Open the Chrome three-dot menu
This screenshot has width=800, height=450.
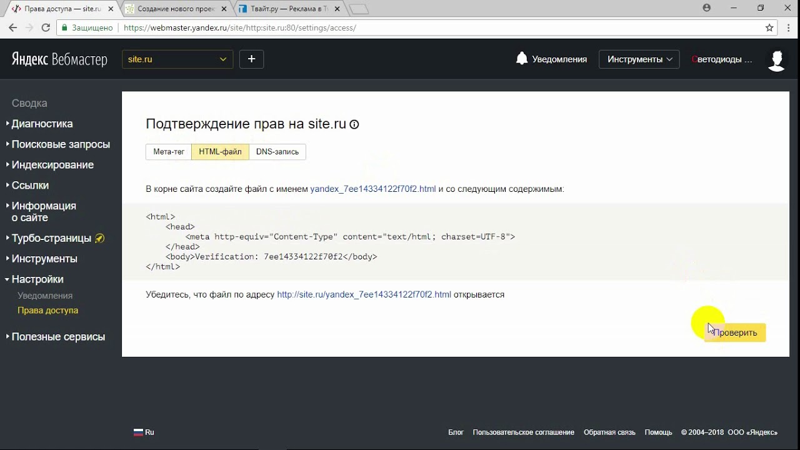click(x=787, y=27)
